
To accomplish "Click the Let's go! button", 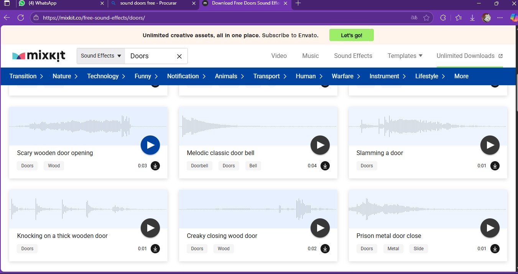I will pyautogui.click(x=351, y=35).
